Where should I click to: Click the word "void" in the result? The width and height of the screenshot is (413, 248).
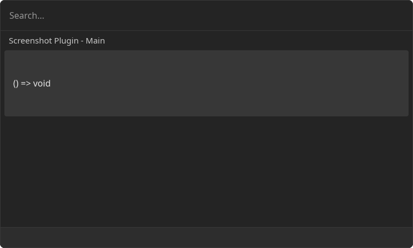[x=42, y=84]
